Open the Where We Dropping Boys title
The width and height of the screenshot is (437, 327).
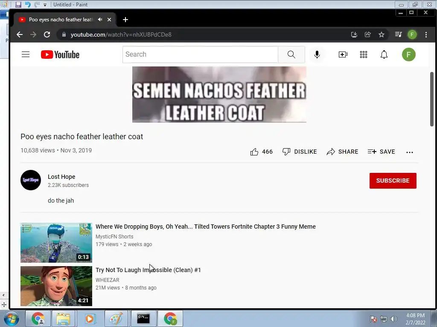205,227
